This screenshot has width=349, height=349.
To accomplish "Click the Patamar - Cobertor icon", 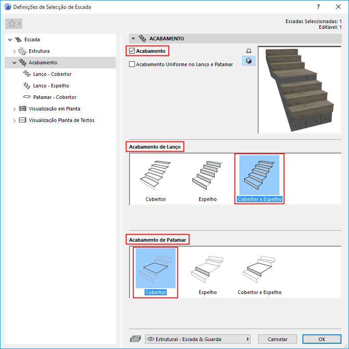I will pyautogui.click(x=27, y=97).
